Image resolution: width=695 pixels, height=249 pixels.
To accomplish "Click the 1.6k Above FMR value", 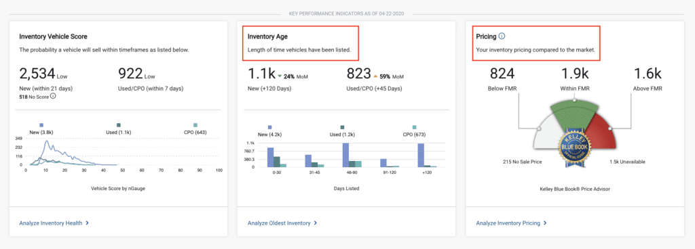I will [647, 73].
